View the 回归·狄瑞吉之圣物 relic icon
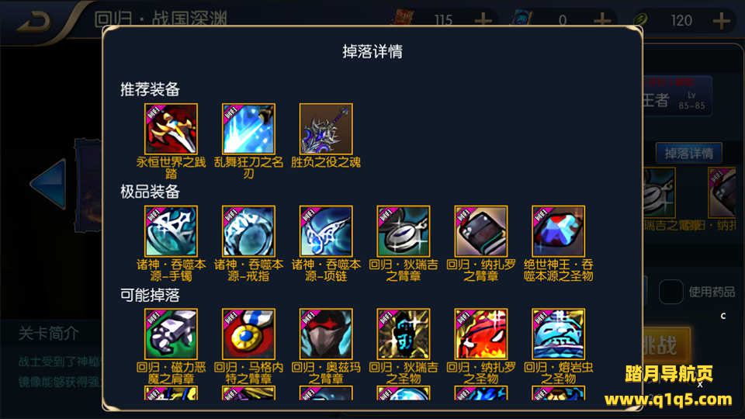Screen dimensions: 745x419 404,334
